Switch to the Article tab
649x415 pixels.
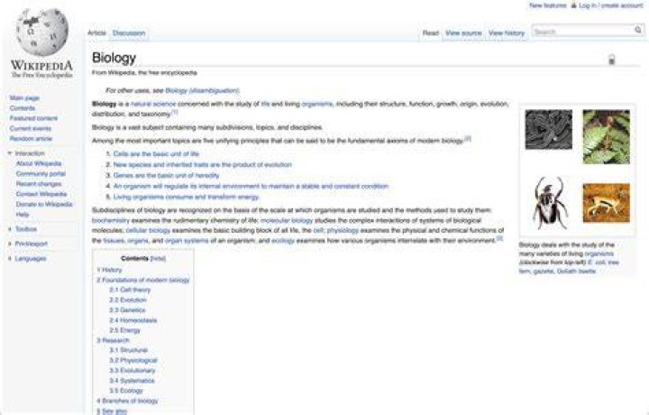point(96,33)
